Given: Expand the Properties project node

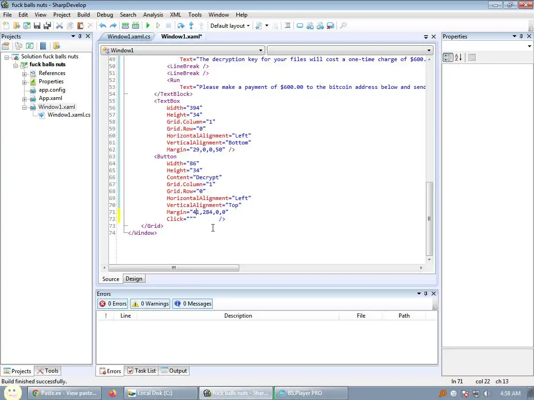Looking at the screenshot, I should click(24, 82).
